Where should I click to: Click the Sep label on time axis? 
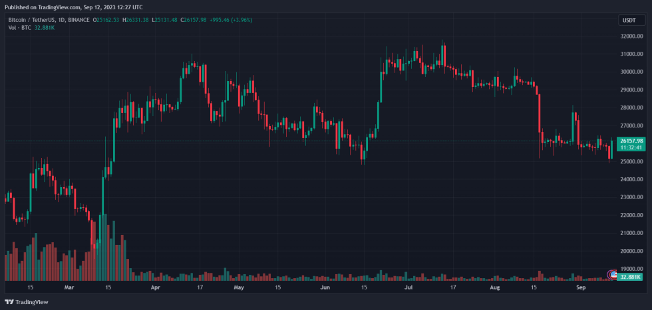(x=581, y=289)
